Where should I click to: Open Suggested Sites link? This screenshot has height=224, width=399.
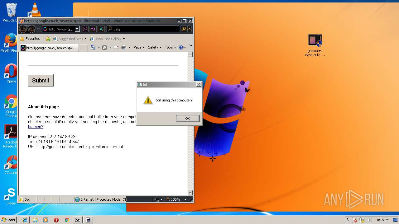[x=70, y=39]
